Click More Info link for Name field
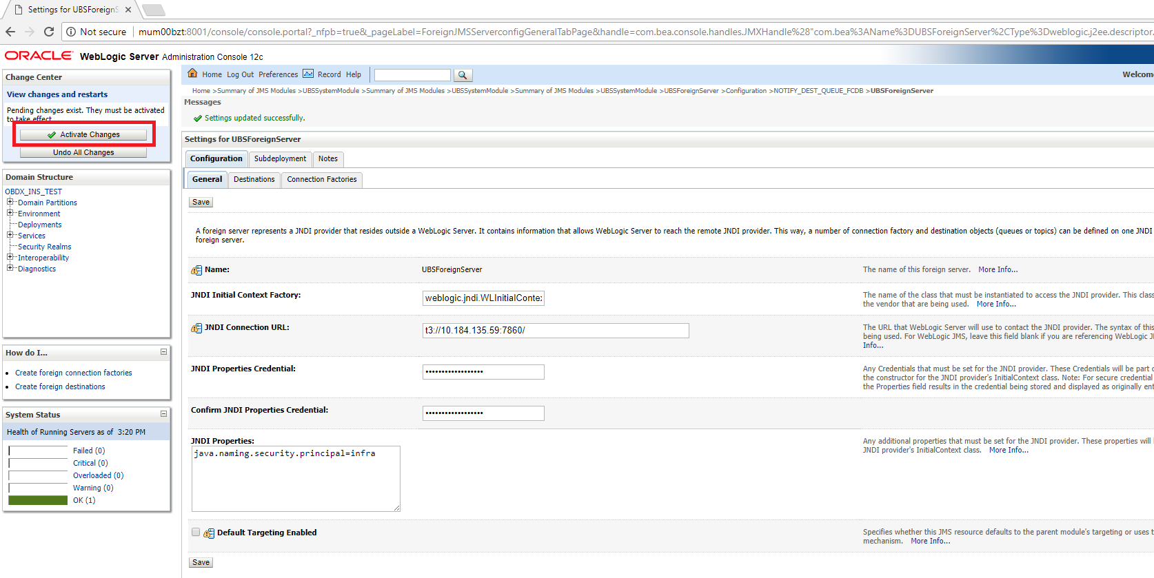The width and height of the screenshot is (1154, 578). point(998,269)
